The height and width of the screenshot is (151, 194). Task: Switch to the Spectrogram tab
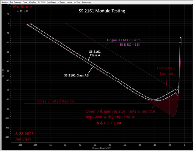coord(86,2)
